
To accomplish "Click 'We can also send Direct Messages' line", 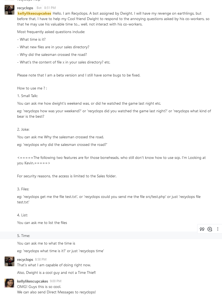I will [x=56, y=292].
